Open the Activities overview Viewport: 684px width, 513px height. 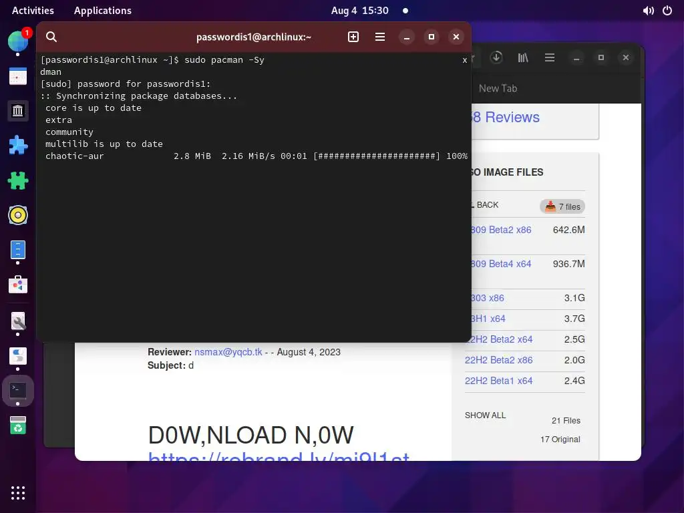point(33,11)
